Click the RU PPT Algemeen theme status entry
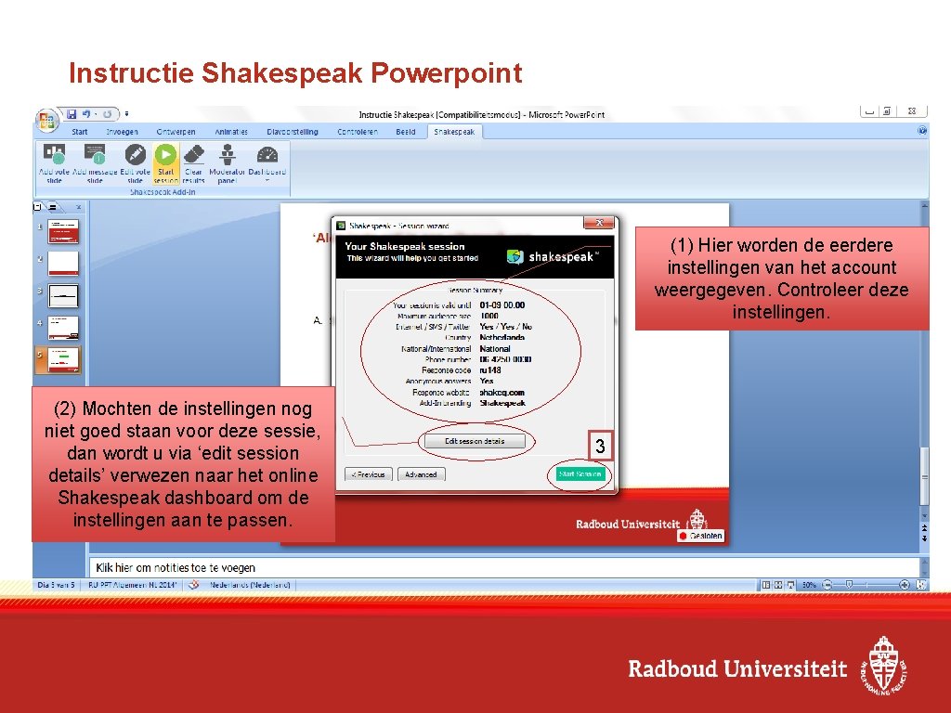 [132, 585]
